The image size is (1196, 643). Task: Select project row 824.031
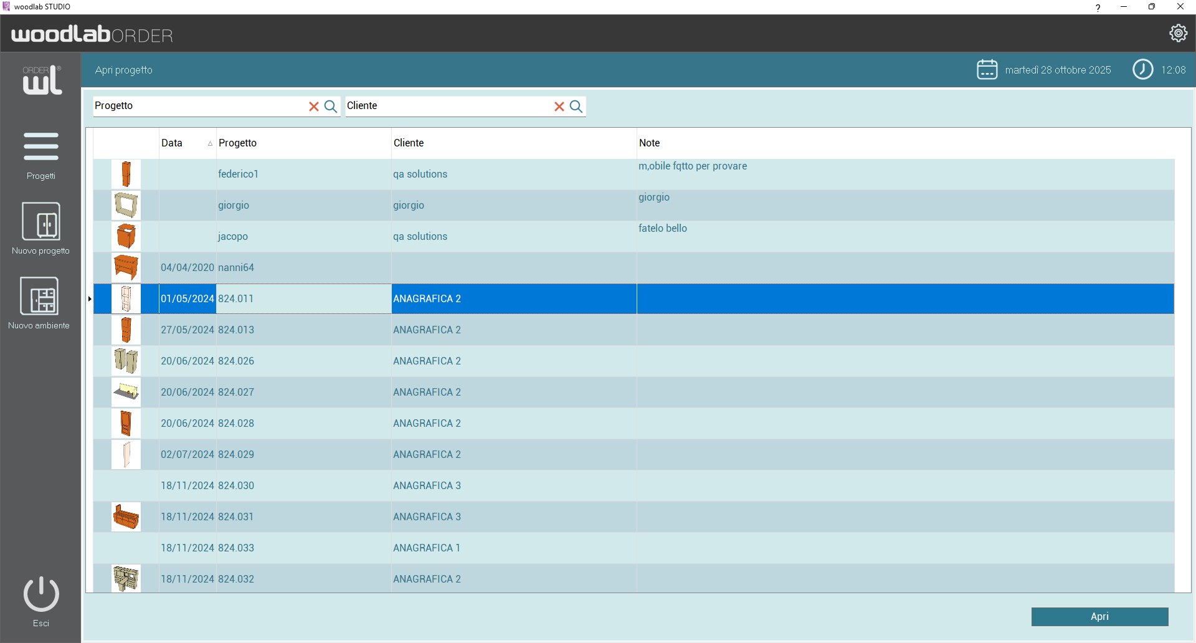coord(236,517)
